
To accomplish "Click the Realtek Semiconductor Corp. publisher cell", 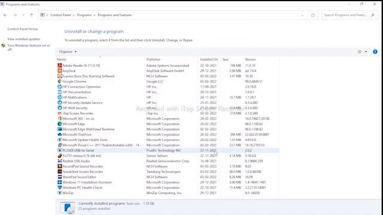I will (168, 161).
